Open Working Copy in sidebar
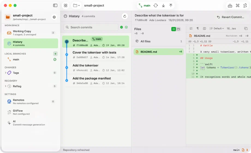This screenshot has height=153, width=251. pos(31,33)
